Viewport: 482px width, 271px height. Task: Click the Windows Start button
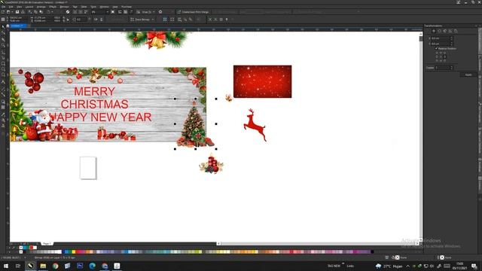6,266
